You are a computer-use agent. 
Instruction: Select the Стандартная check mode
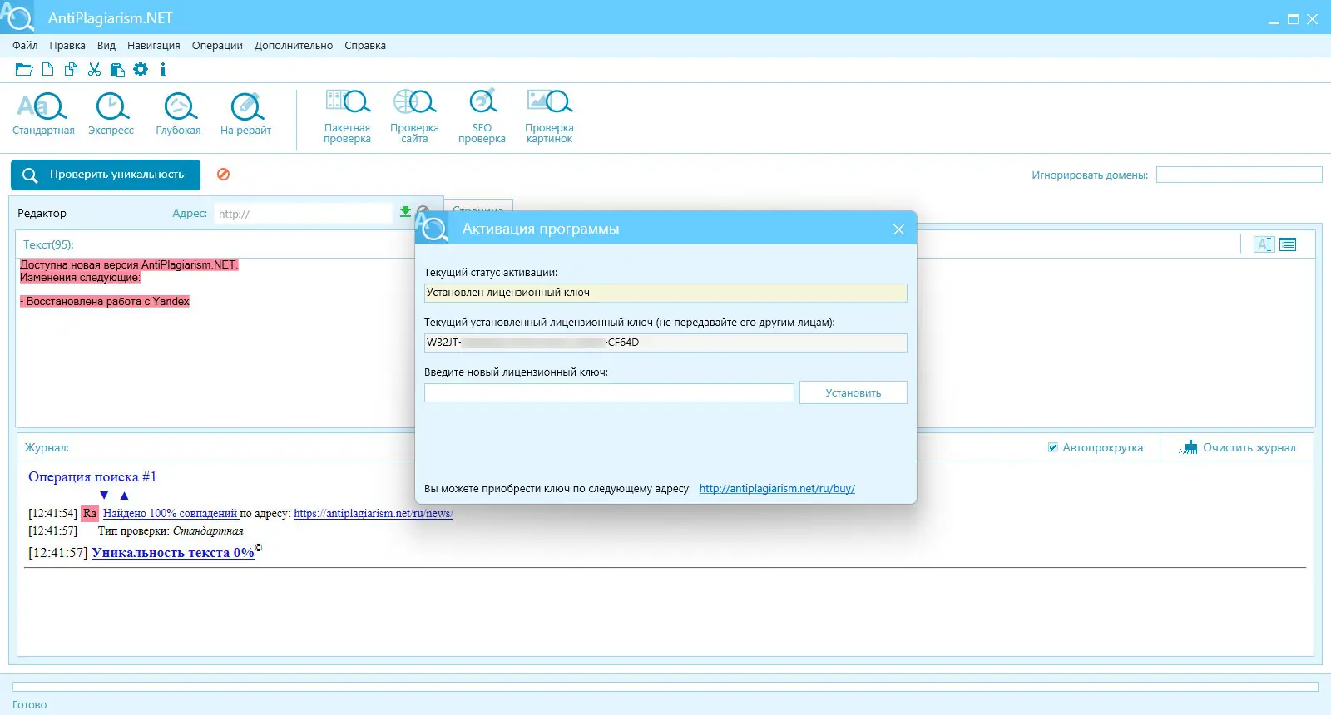(x=43, y=114)
